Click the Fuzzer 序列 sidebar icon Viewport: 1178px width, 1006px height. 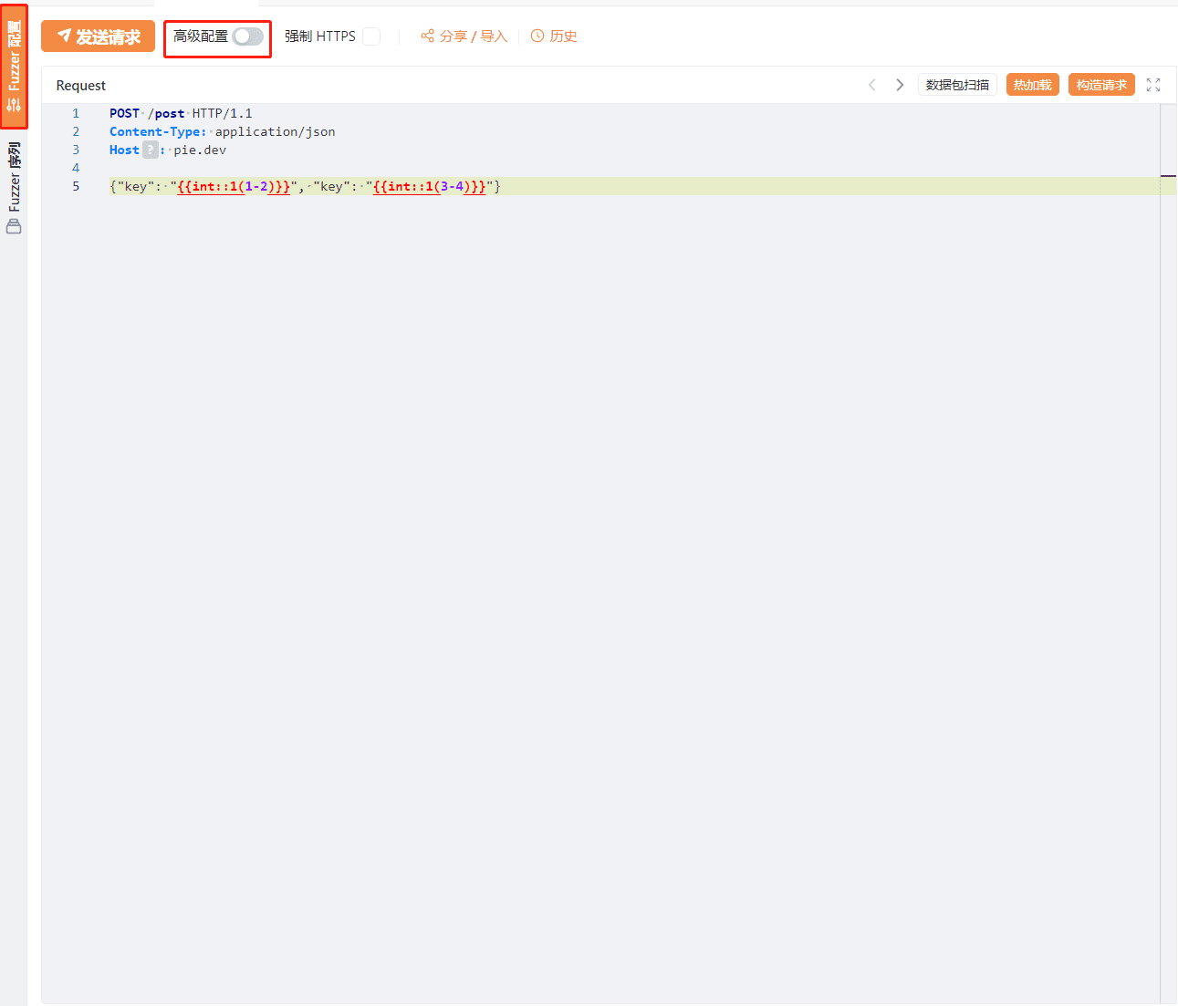pos(14,226)
